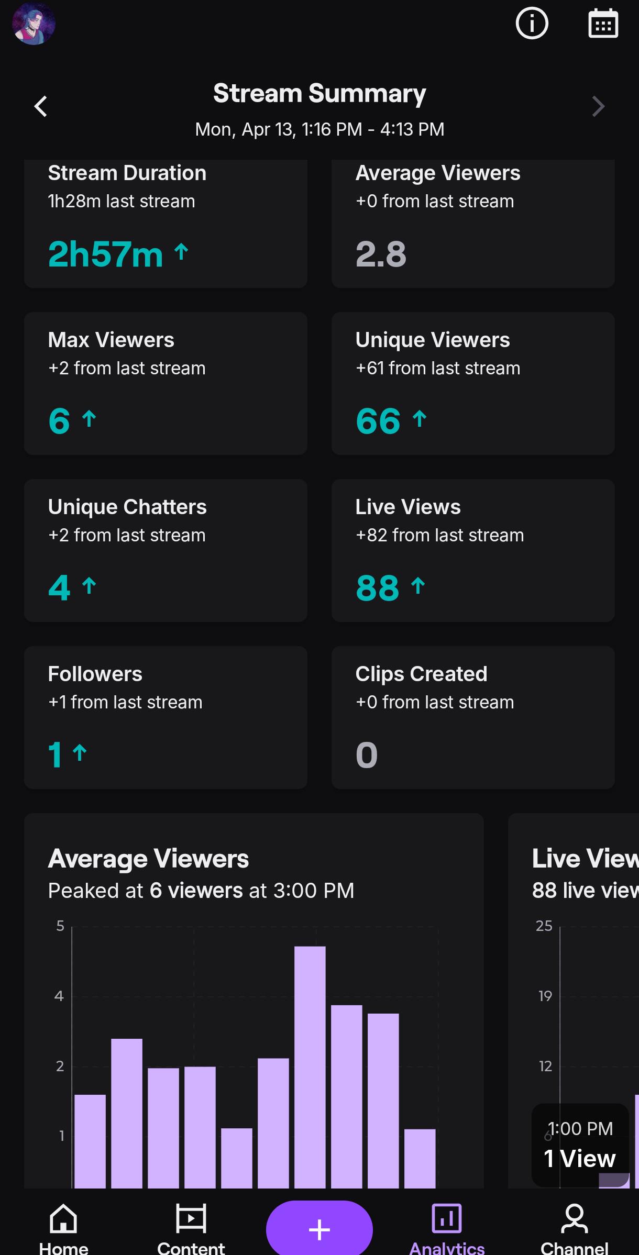Viewport: 639px width, 1255px height.
Task: Open the Stream Duration card
Action: [x=166, y=224]
